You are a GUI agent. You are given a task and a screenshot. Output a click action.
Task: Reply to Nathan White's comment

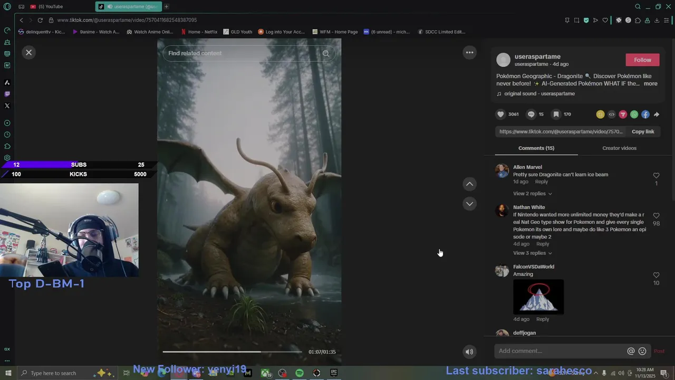(543, 244)
